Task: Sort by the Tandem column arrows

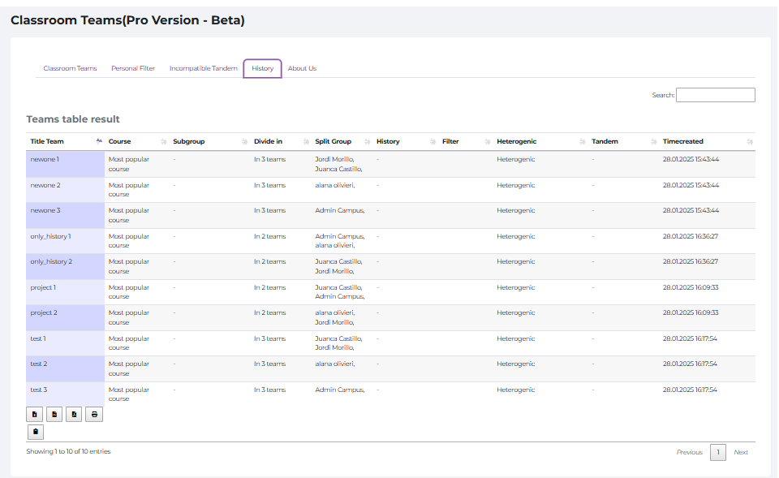Action: pyautogui.click(x=653, y=142)
